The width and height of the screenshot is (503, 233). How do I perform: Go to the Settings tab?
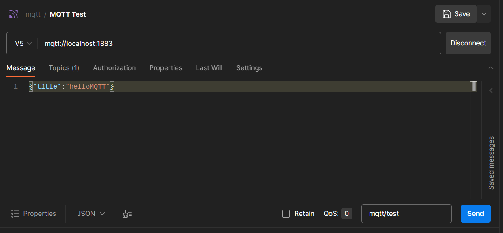pyautogui.click(x=249, y=68)
